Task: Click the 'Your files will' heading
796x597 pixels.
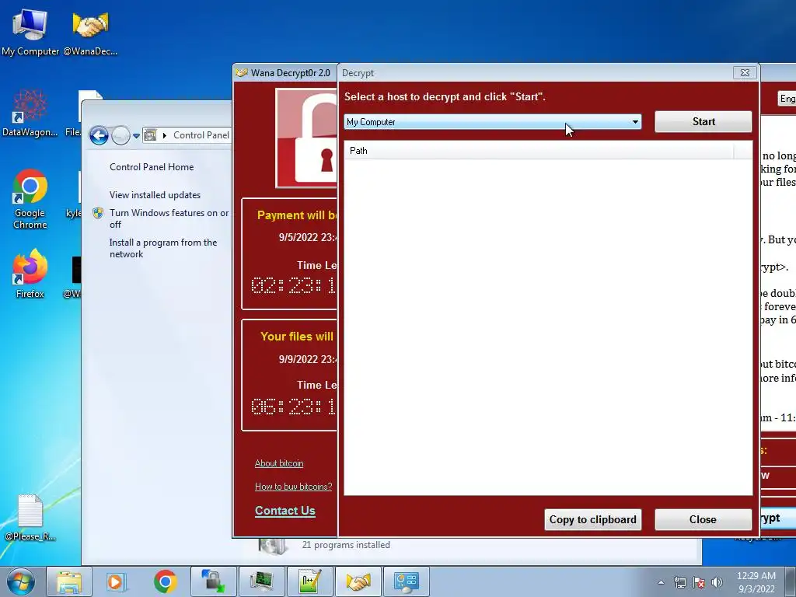Action: tap(297, 337)
